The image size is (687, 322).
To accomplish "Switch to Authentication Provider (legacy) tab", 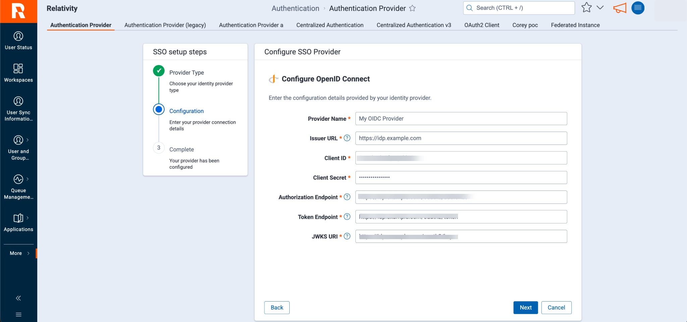I will [x=165, y=25].
